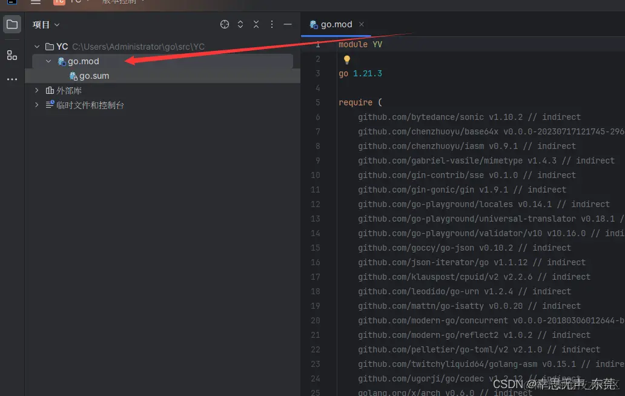This screenshot has height=396, width=625.
Task: Click line number 20 in the gutter
Action: [x=316, y=321]
